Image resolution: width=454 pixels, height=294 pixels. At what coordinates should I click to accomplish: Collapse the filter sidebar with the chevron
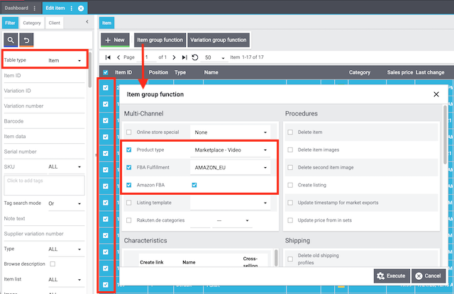87,22
